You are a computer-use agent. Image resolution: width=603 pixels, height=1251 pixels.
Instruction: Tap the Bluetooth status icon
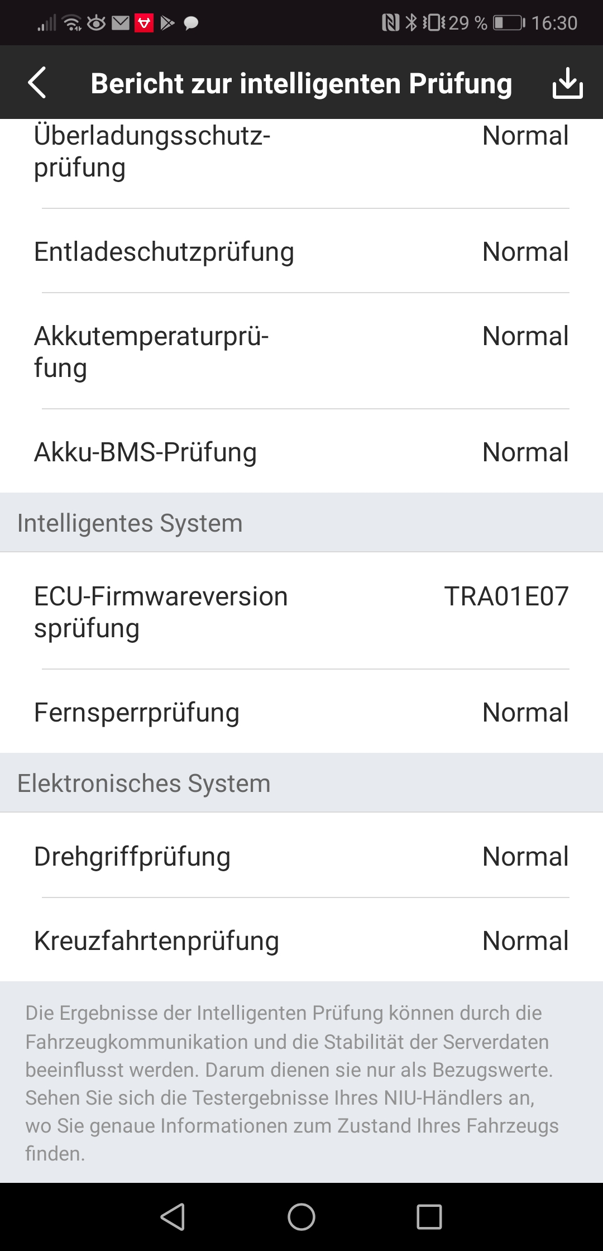click(x=411, y=23)
